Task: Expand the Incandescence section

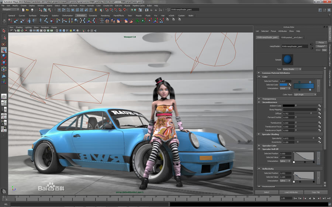Action: (x=259, y=102)
